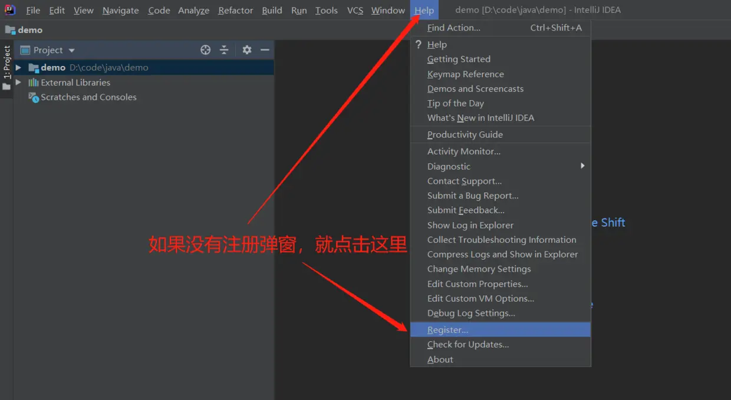Image resolution: width=731 pixels, height=400 pixels.
Task: Open the Tools menu
Action: [x=327, y=11]
